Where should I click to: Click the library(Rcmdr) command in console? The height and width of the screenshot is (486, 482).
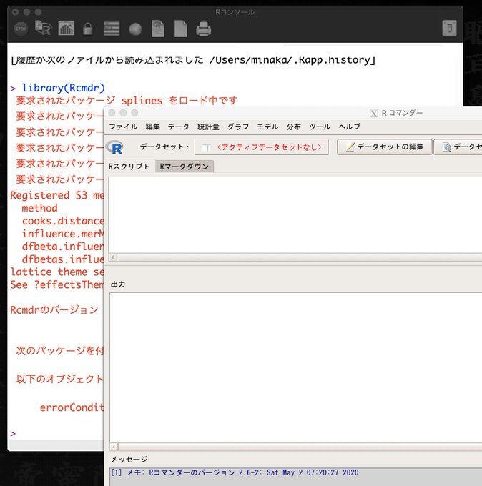(64, 88)
